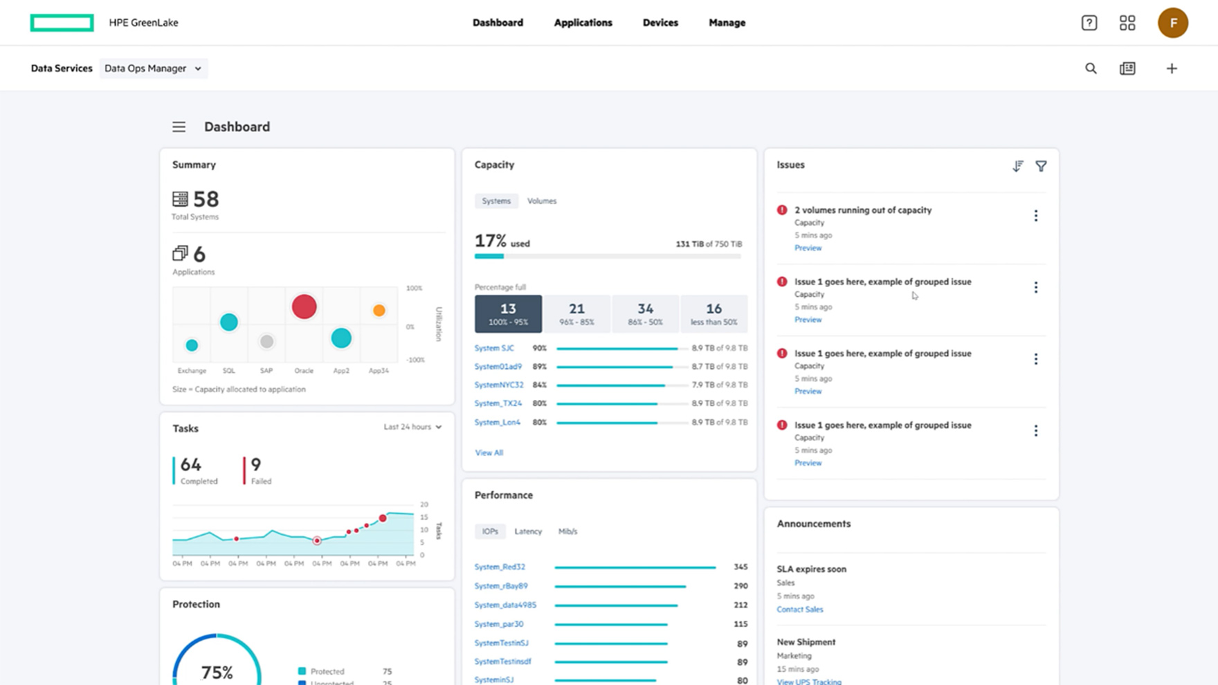This screenshot has height=685, width=1218.
Task: Select Mib/s performance metric
Action: 567,531
